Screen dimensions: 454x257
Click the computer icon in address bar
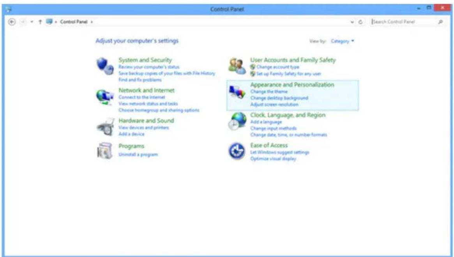pyautogui.click(x=49, y=21)
